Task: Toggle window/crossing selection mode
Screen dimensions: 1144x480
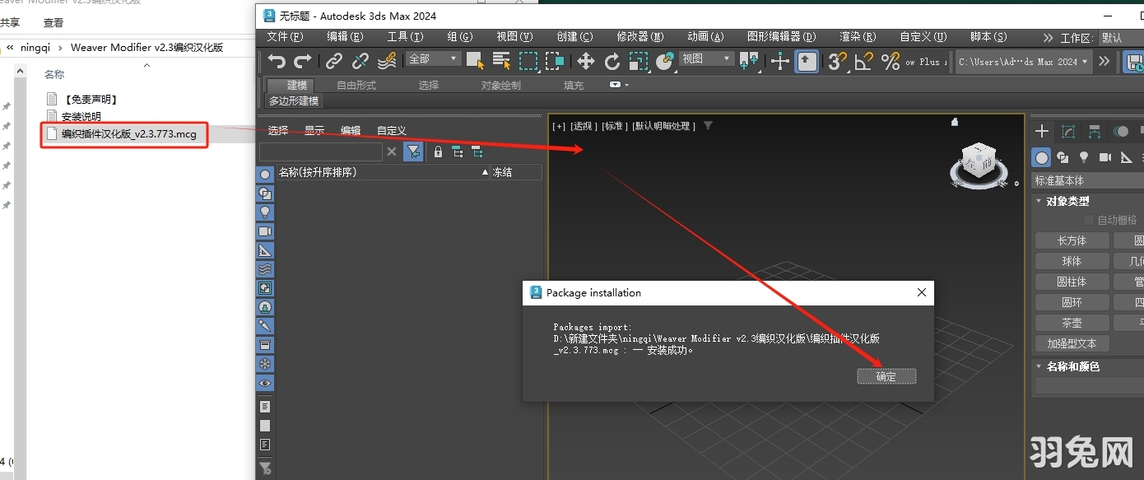Action: pyautogui.click(x=555, y=61)
